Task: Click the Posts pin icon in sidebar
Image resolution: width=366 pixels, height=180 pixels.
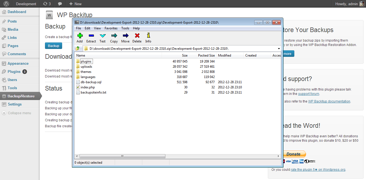Action: click(4, 21)
